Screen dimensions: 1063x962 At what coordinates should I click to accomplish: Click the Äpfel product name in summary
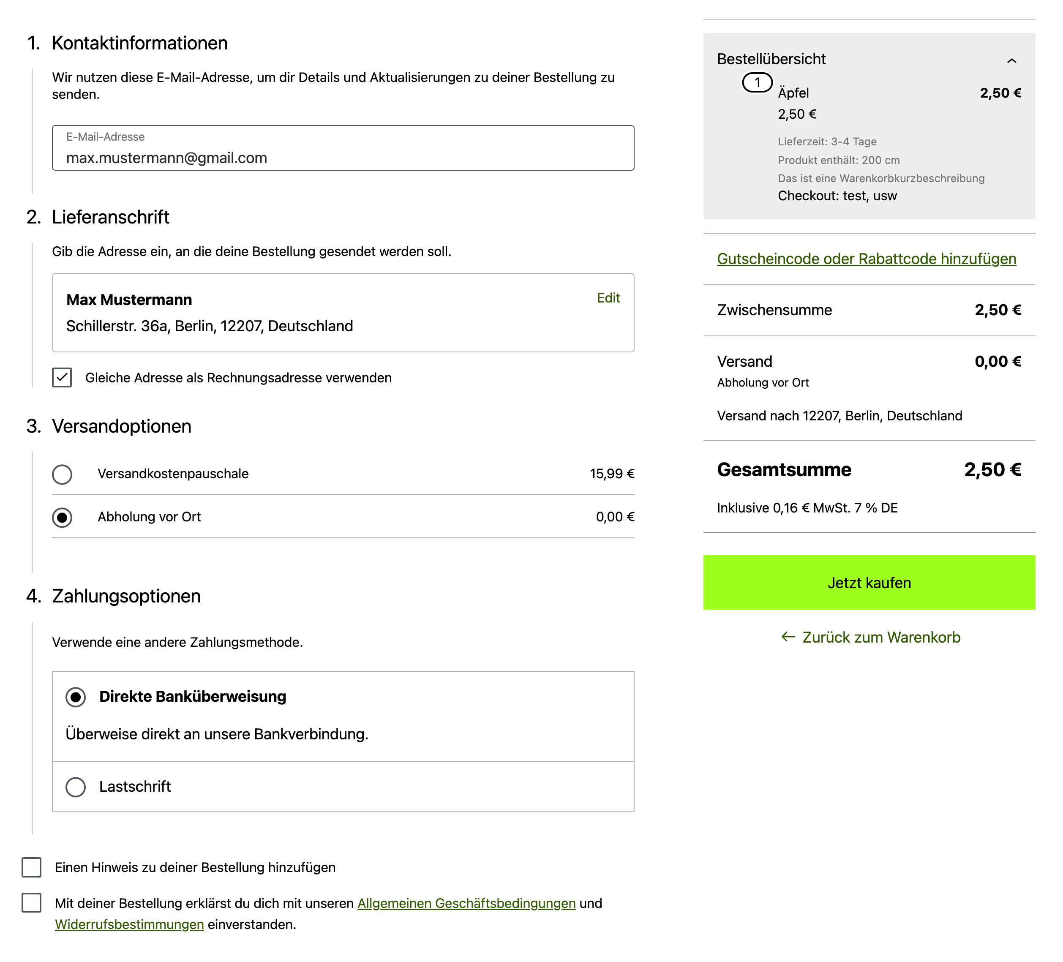pyautogui.click(x=793, y=93)
